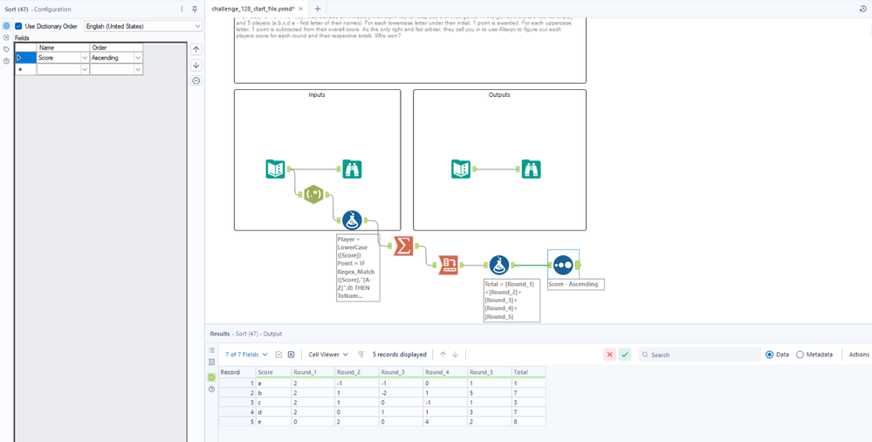The height and width of the screenshot is (442, 872).
Task: Click the Total column header
Action: (x=528, y=372)
